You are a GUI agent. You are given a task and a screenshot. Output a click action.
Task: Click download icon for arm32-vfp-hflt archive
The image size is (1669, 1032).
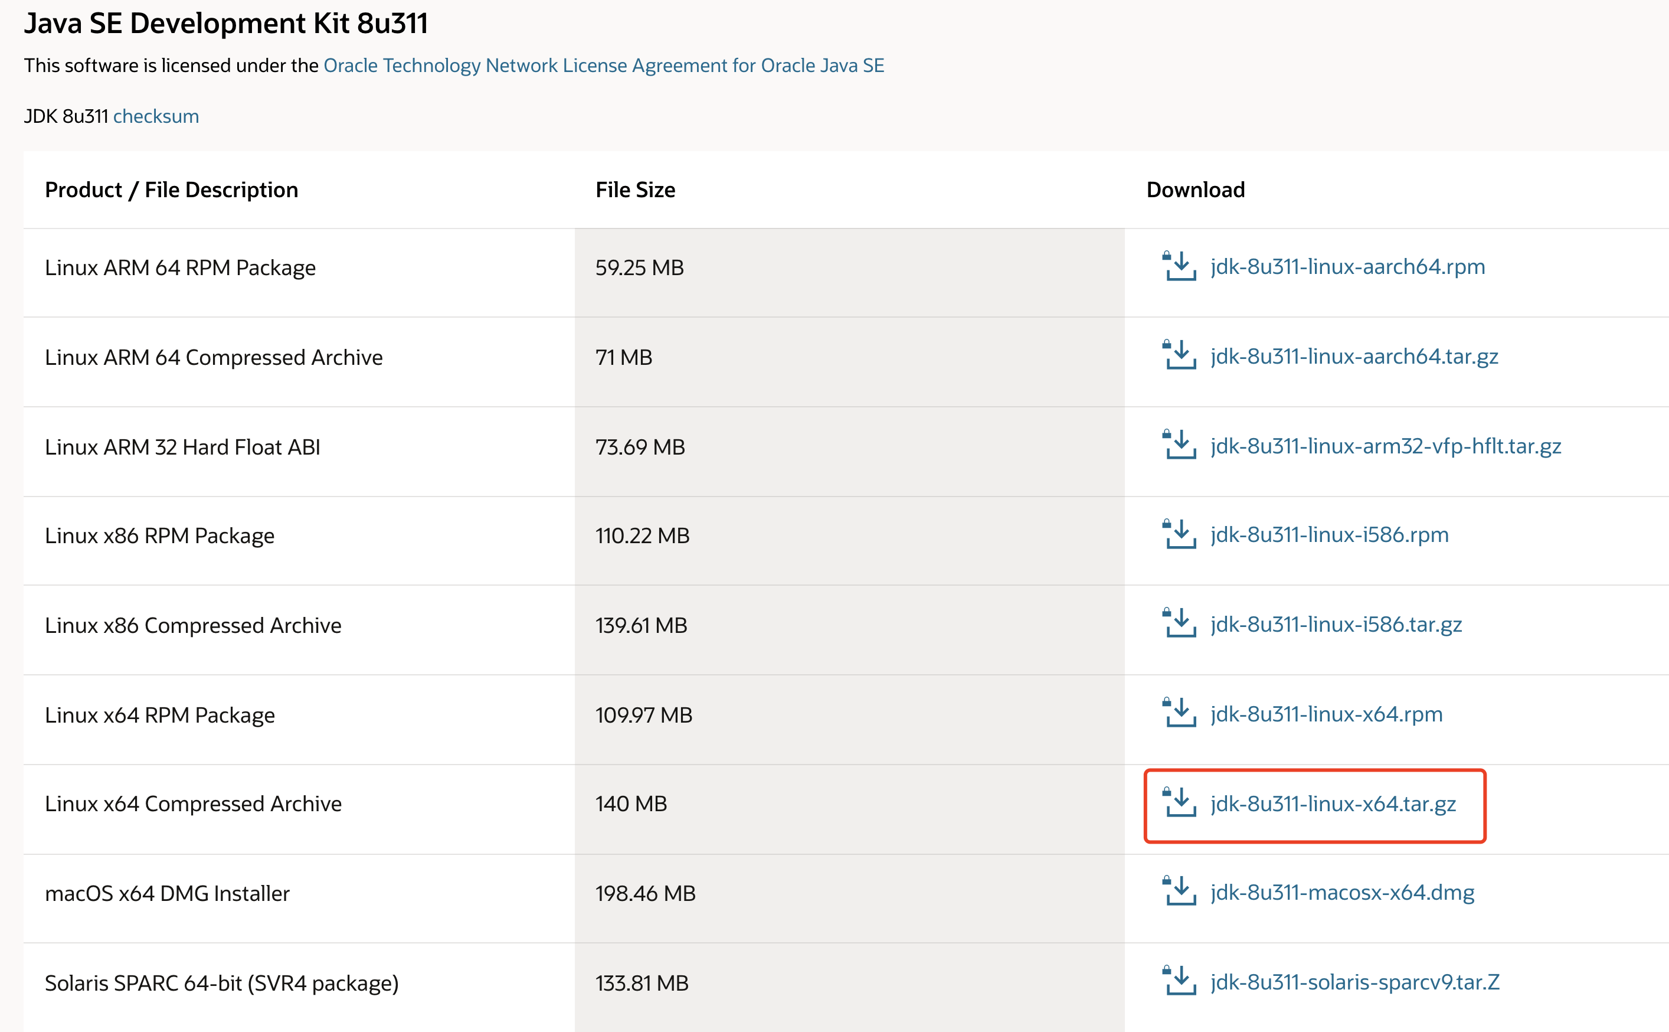tap(1179, 445)
